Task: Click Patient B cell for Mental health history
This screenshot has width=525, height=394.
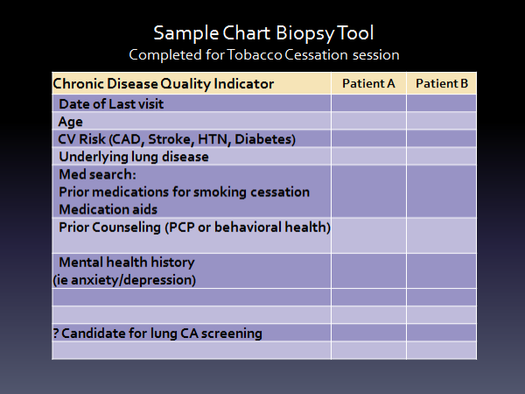Action: [442, 271]
